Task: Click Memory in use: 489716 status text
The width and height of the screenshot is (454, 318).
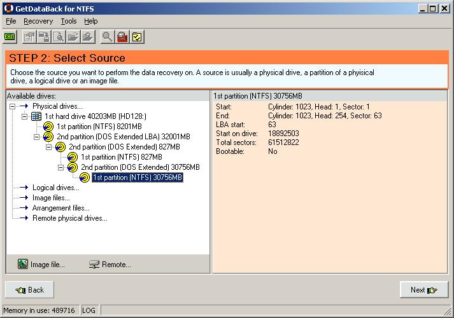Action: click(39, 310)
